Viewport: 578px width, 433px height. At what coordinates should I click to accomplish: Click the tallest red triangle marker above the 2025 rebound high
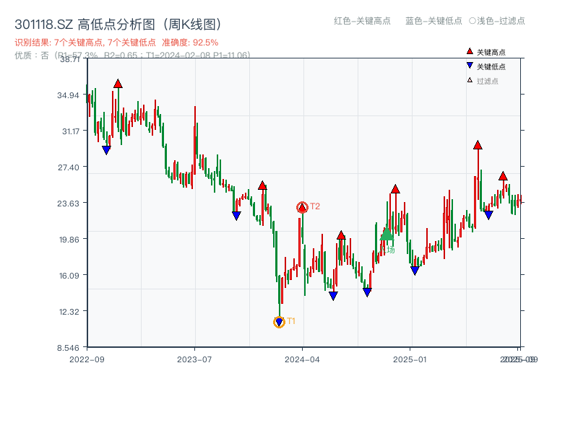478,143
